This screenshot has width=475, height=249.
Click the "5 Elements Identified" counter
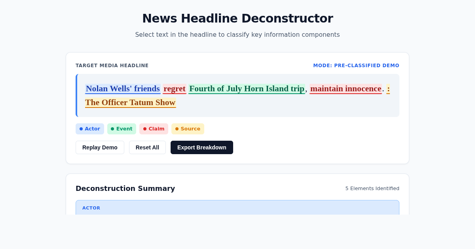(372, 189)
